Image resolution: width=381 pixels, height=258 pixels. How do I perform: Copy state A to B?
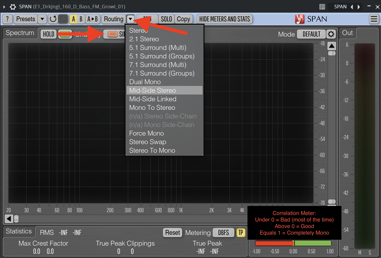92,19
